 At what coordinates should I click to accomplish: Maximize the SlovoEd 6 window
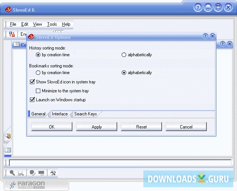coord(218,7)
